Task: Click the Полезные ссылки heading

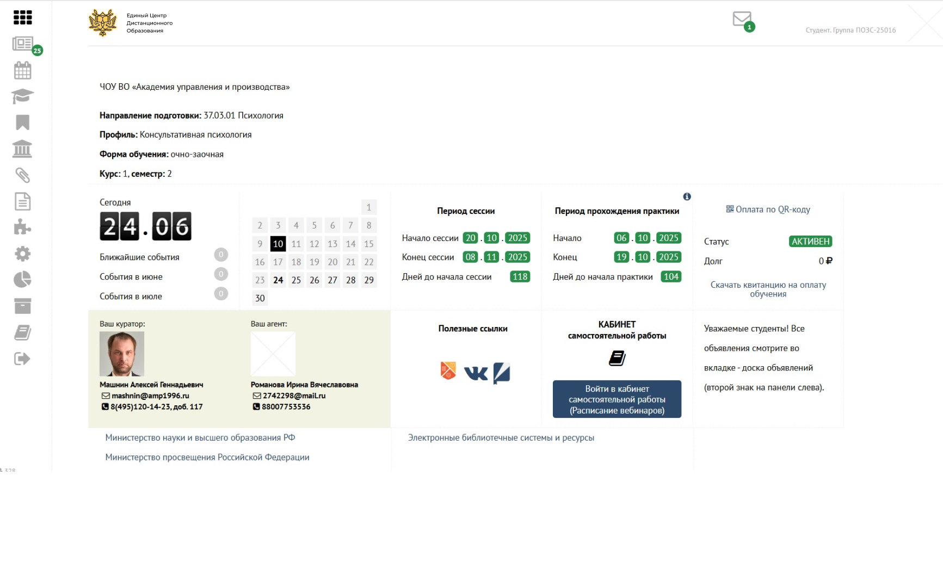Action: [473, 329]
